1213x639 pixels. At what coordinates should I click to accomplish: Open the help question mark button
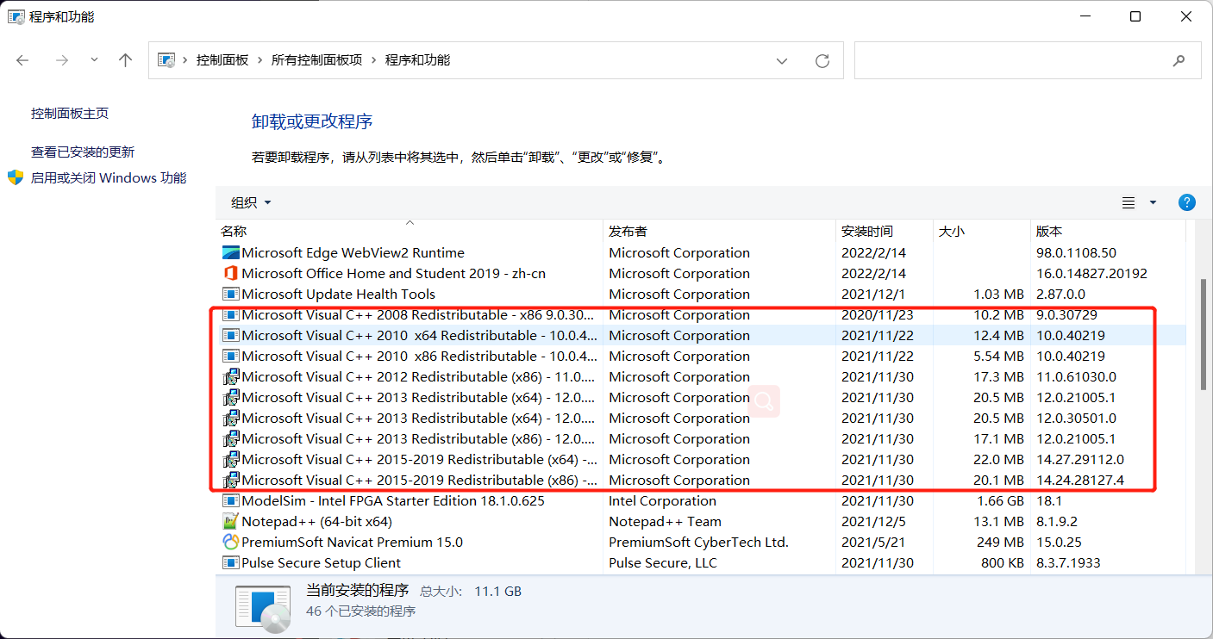(1186, 202)
